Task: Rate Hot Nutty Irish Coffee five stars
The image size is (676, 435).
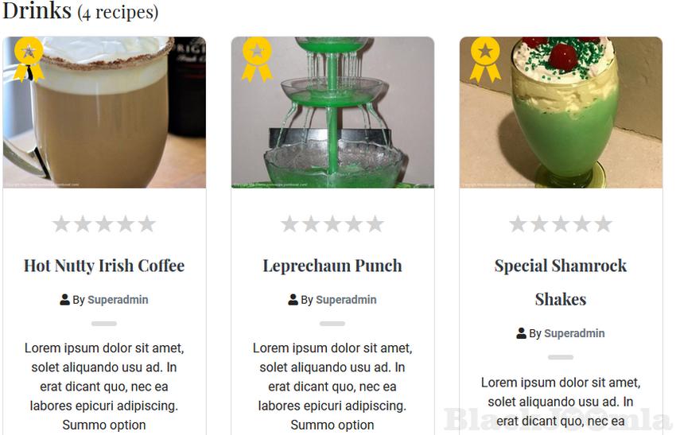Action: pyautogui.click(x=147, y=223)
